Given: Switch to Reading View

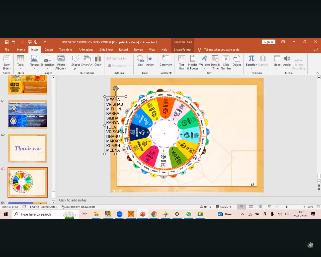Looking at the screenshot, I should click(x=260, y=207).
